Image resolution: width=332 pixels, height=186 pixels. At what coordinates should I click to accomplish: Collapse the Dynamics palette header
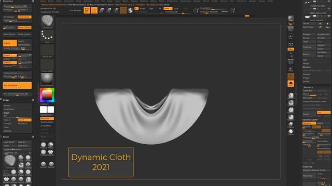click(8, 1)
